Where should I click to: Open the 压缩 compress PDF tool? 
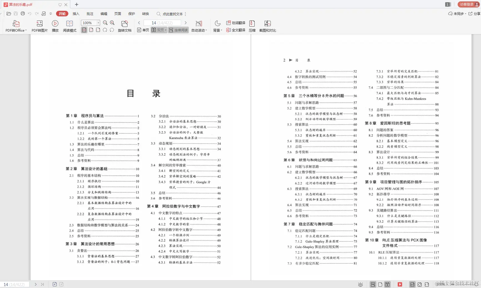coord(252,26)
